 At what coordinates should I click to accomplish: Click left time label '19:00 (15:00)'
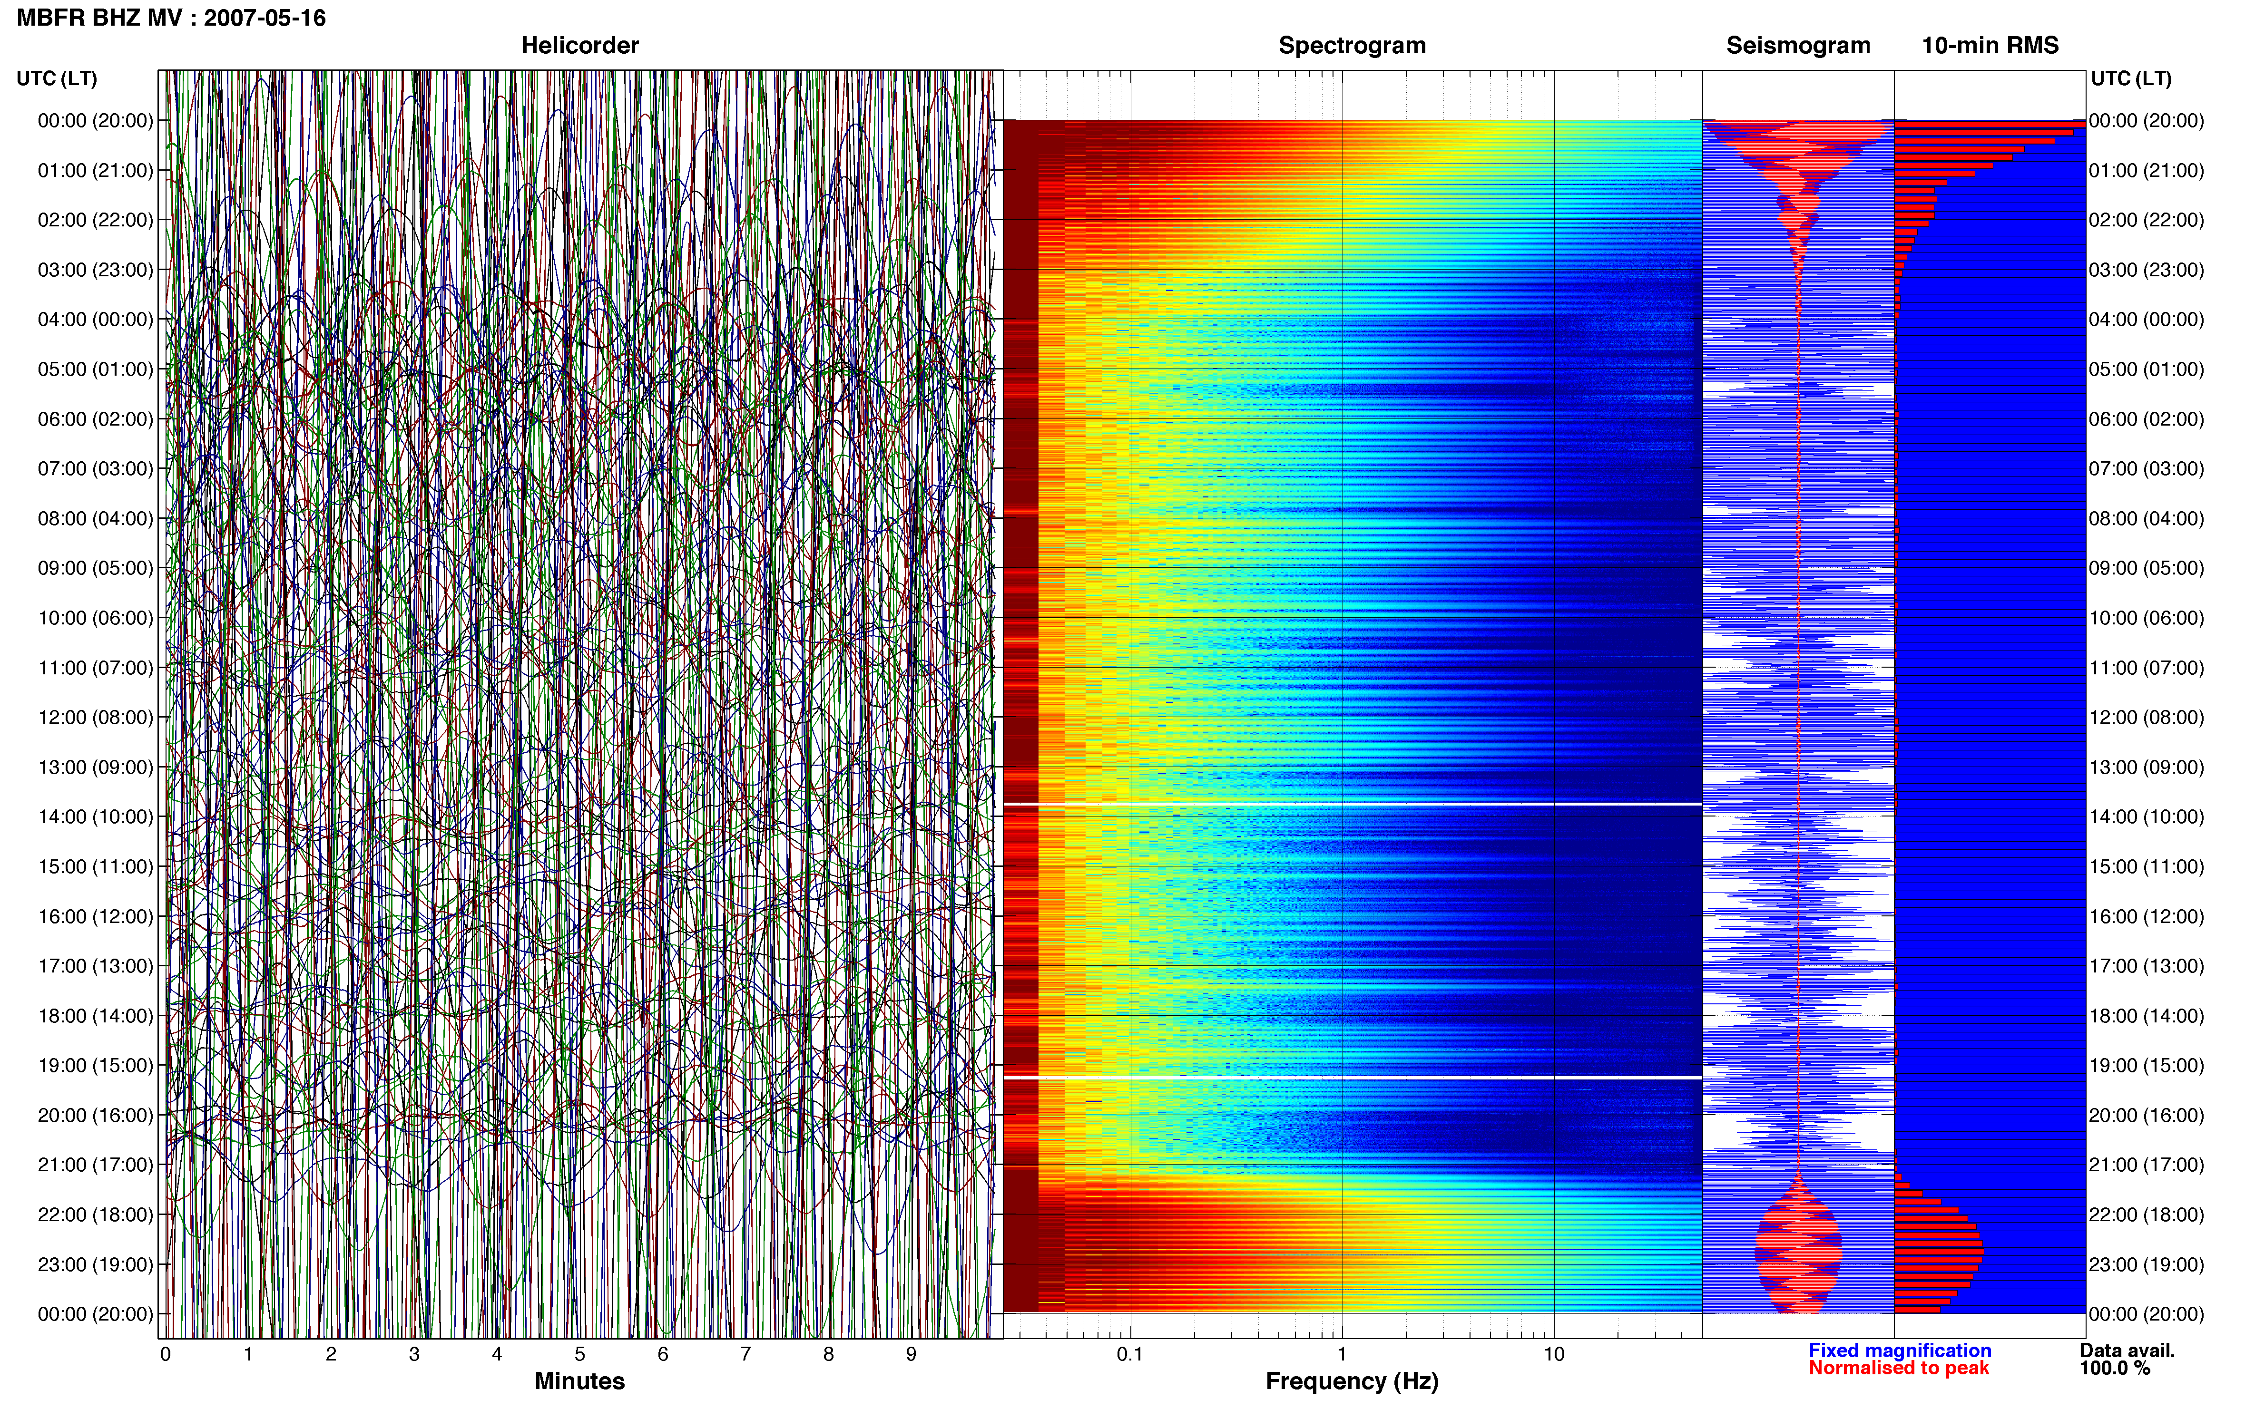tap(95, 1065)
